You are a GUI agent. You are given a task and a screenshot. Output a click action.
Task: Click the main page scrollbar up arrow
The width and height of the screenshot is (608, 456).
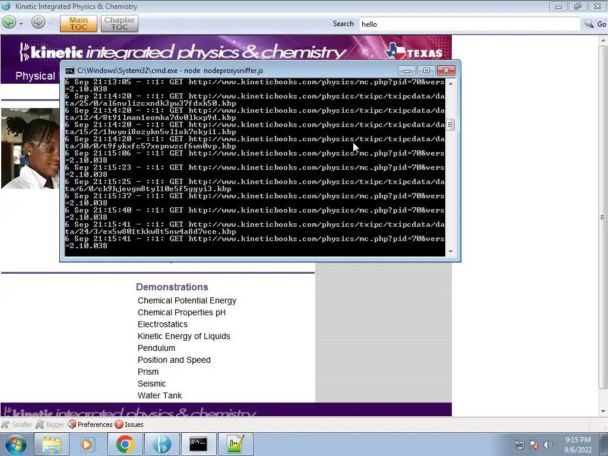pyautogui.click(x=603, y=40)
